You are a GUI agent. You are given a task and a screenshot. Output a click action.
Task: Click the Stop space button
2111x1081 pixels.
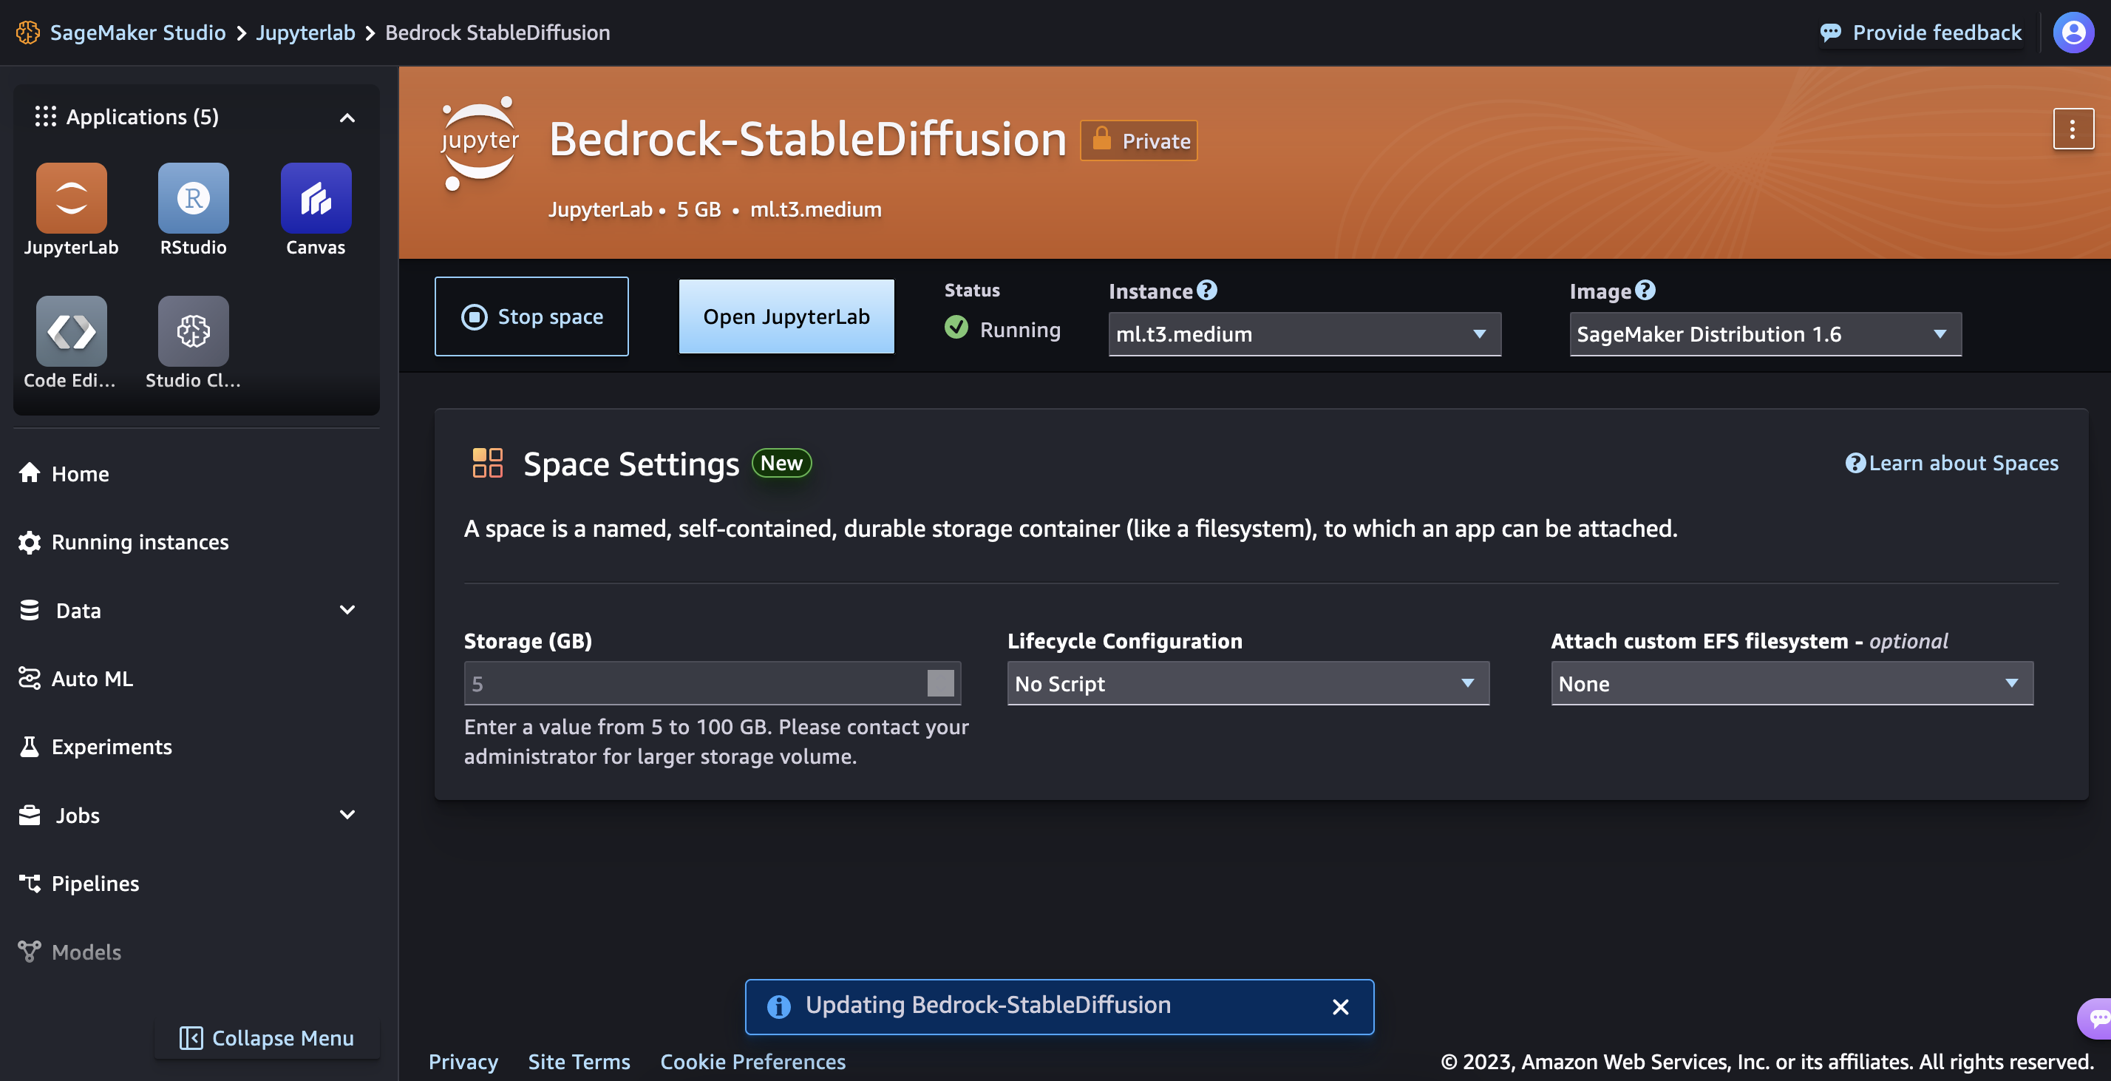pos(532,316)
